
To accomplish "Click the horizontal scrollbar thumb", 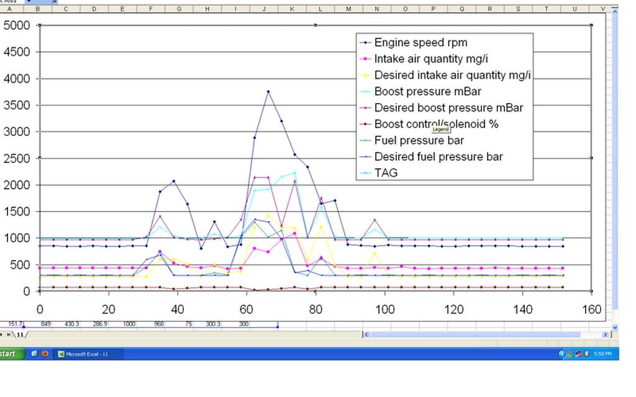I will tap(475, 334).
